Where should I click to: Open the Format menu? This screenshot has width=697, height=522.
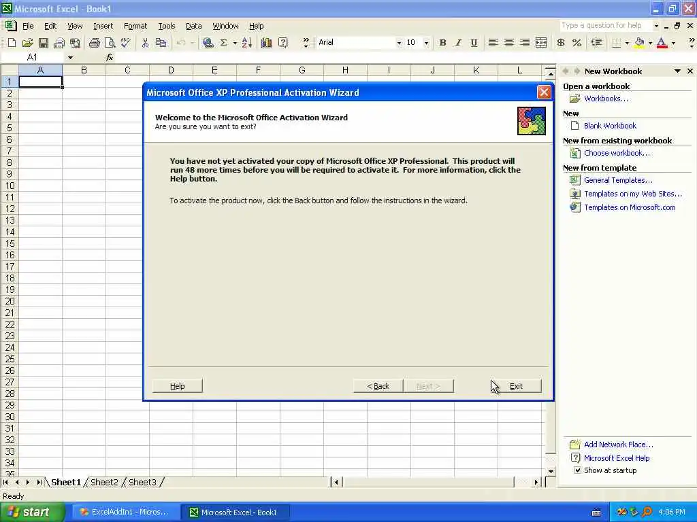click(135, 26)
